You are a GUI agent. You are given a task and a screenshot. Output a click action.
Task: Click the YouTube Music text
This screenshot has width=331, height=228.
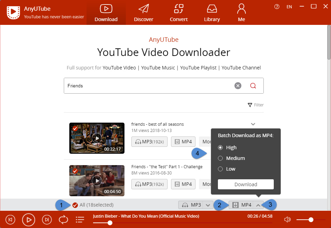pyautogui.click(x=158, y=68)
